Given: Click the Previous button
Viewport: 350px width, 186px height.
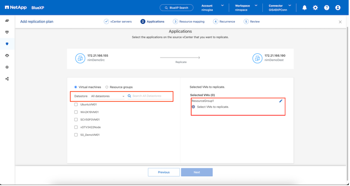Looking at the screenshot, I should pyautogui.click(x=164, y=172).
